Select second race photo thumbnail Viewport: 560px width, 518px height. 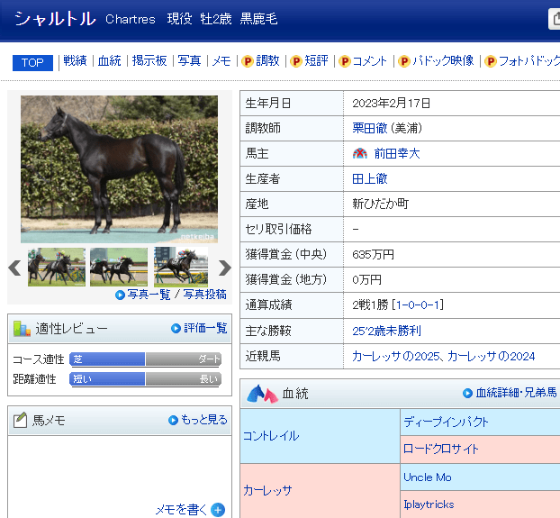119,267
